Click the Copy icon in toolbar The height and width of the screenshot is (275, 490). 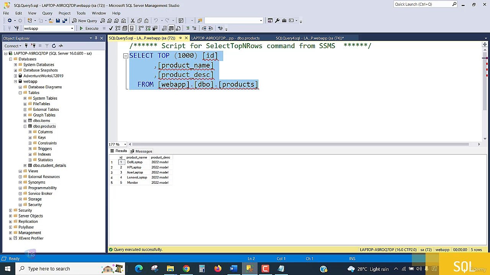tap(139, 21)
